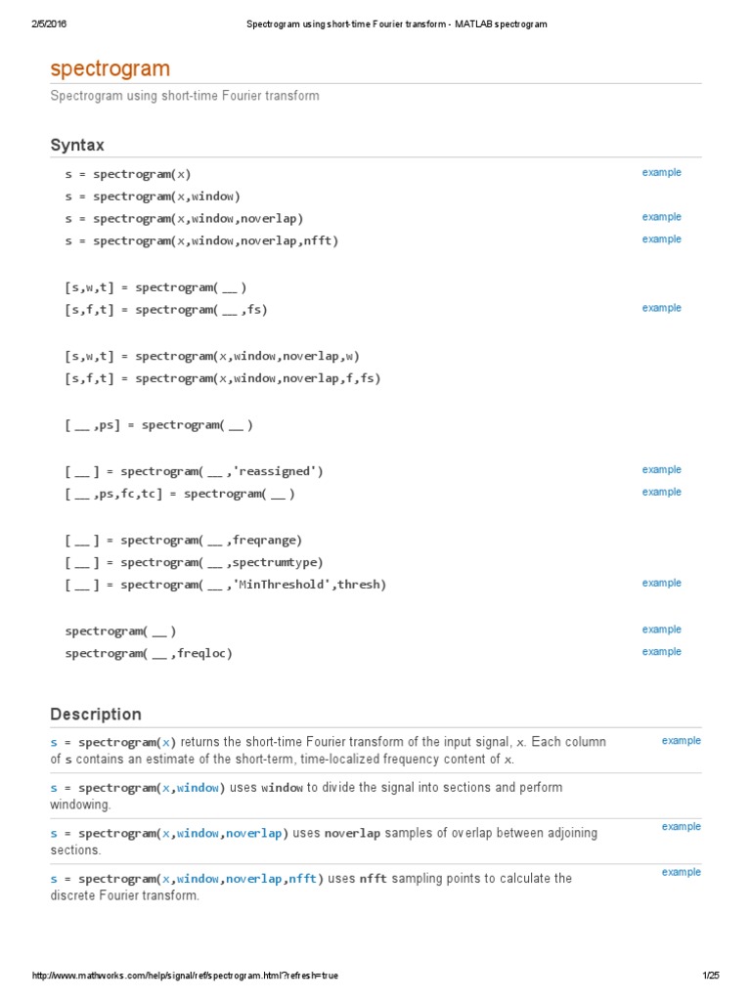The height and width of the screenshot is (1001, 751).
Task: Open example for the ps,fc,tc output syntax
Action: (x=661, y=493)
